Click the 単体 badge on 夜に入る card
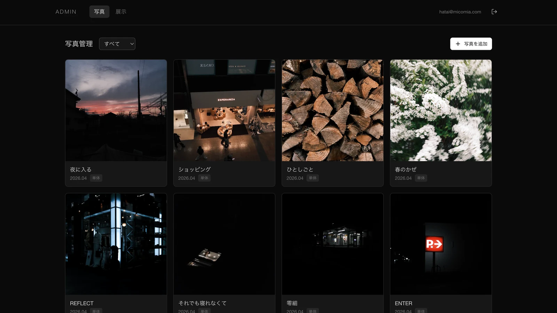 96,178
